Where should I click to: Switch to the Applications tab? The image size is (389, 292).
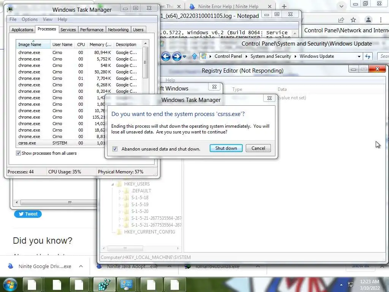(22, 30)
